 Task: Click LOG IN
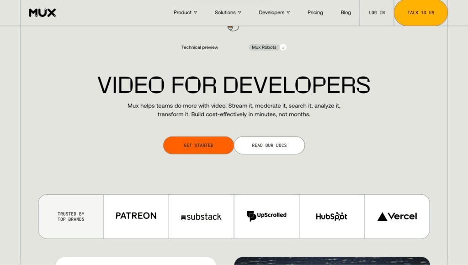377,13
